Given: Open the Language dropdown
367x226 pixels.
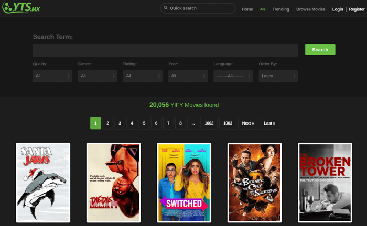Looking at the screenshot, I should point(233,76).
